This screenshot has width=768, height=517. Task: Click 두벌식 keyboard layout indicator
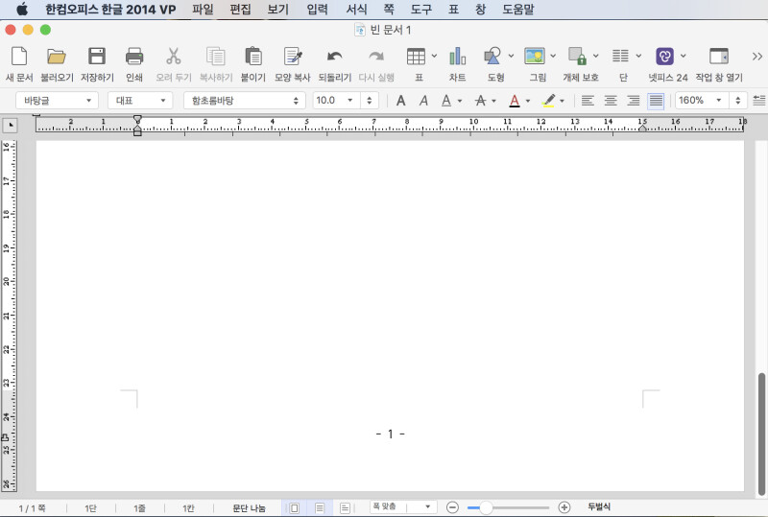pyautogui.click(x=599, y=506)
